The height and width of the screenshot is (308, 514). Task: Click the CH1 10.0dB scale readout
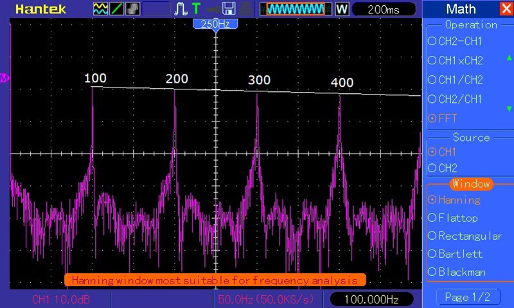coord(61,299)
